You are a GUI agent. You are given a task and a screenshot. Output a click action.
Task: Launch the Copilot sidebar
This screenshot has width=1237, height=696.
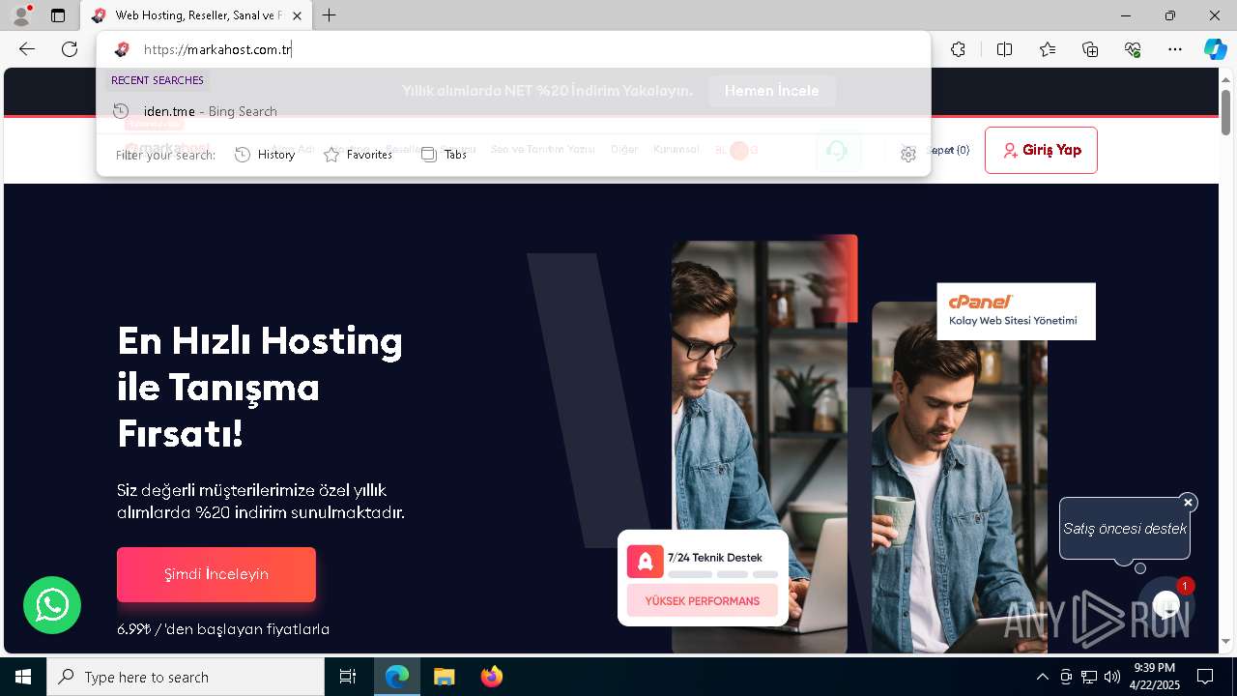click(1215, 49)
